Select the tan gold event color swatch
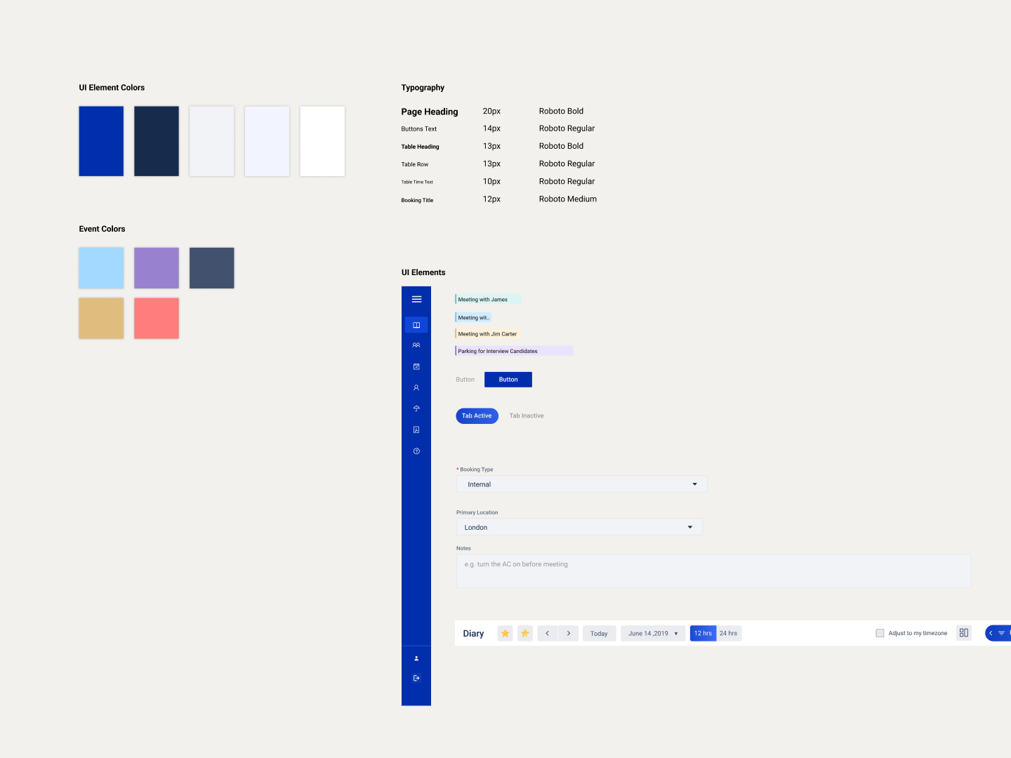Viewport: 1011px width, 758px height. click(101, 319)
